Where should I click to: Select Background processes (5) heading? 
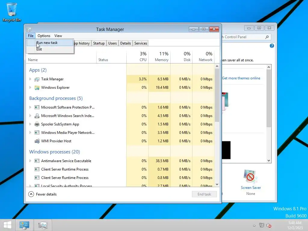(56, 98)
